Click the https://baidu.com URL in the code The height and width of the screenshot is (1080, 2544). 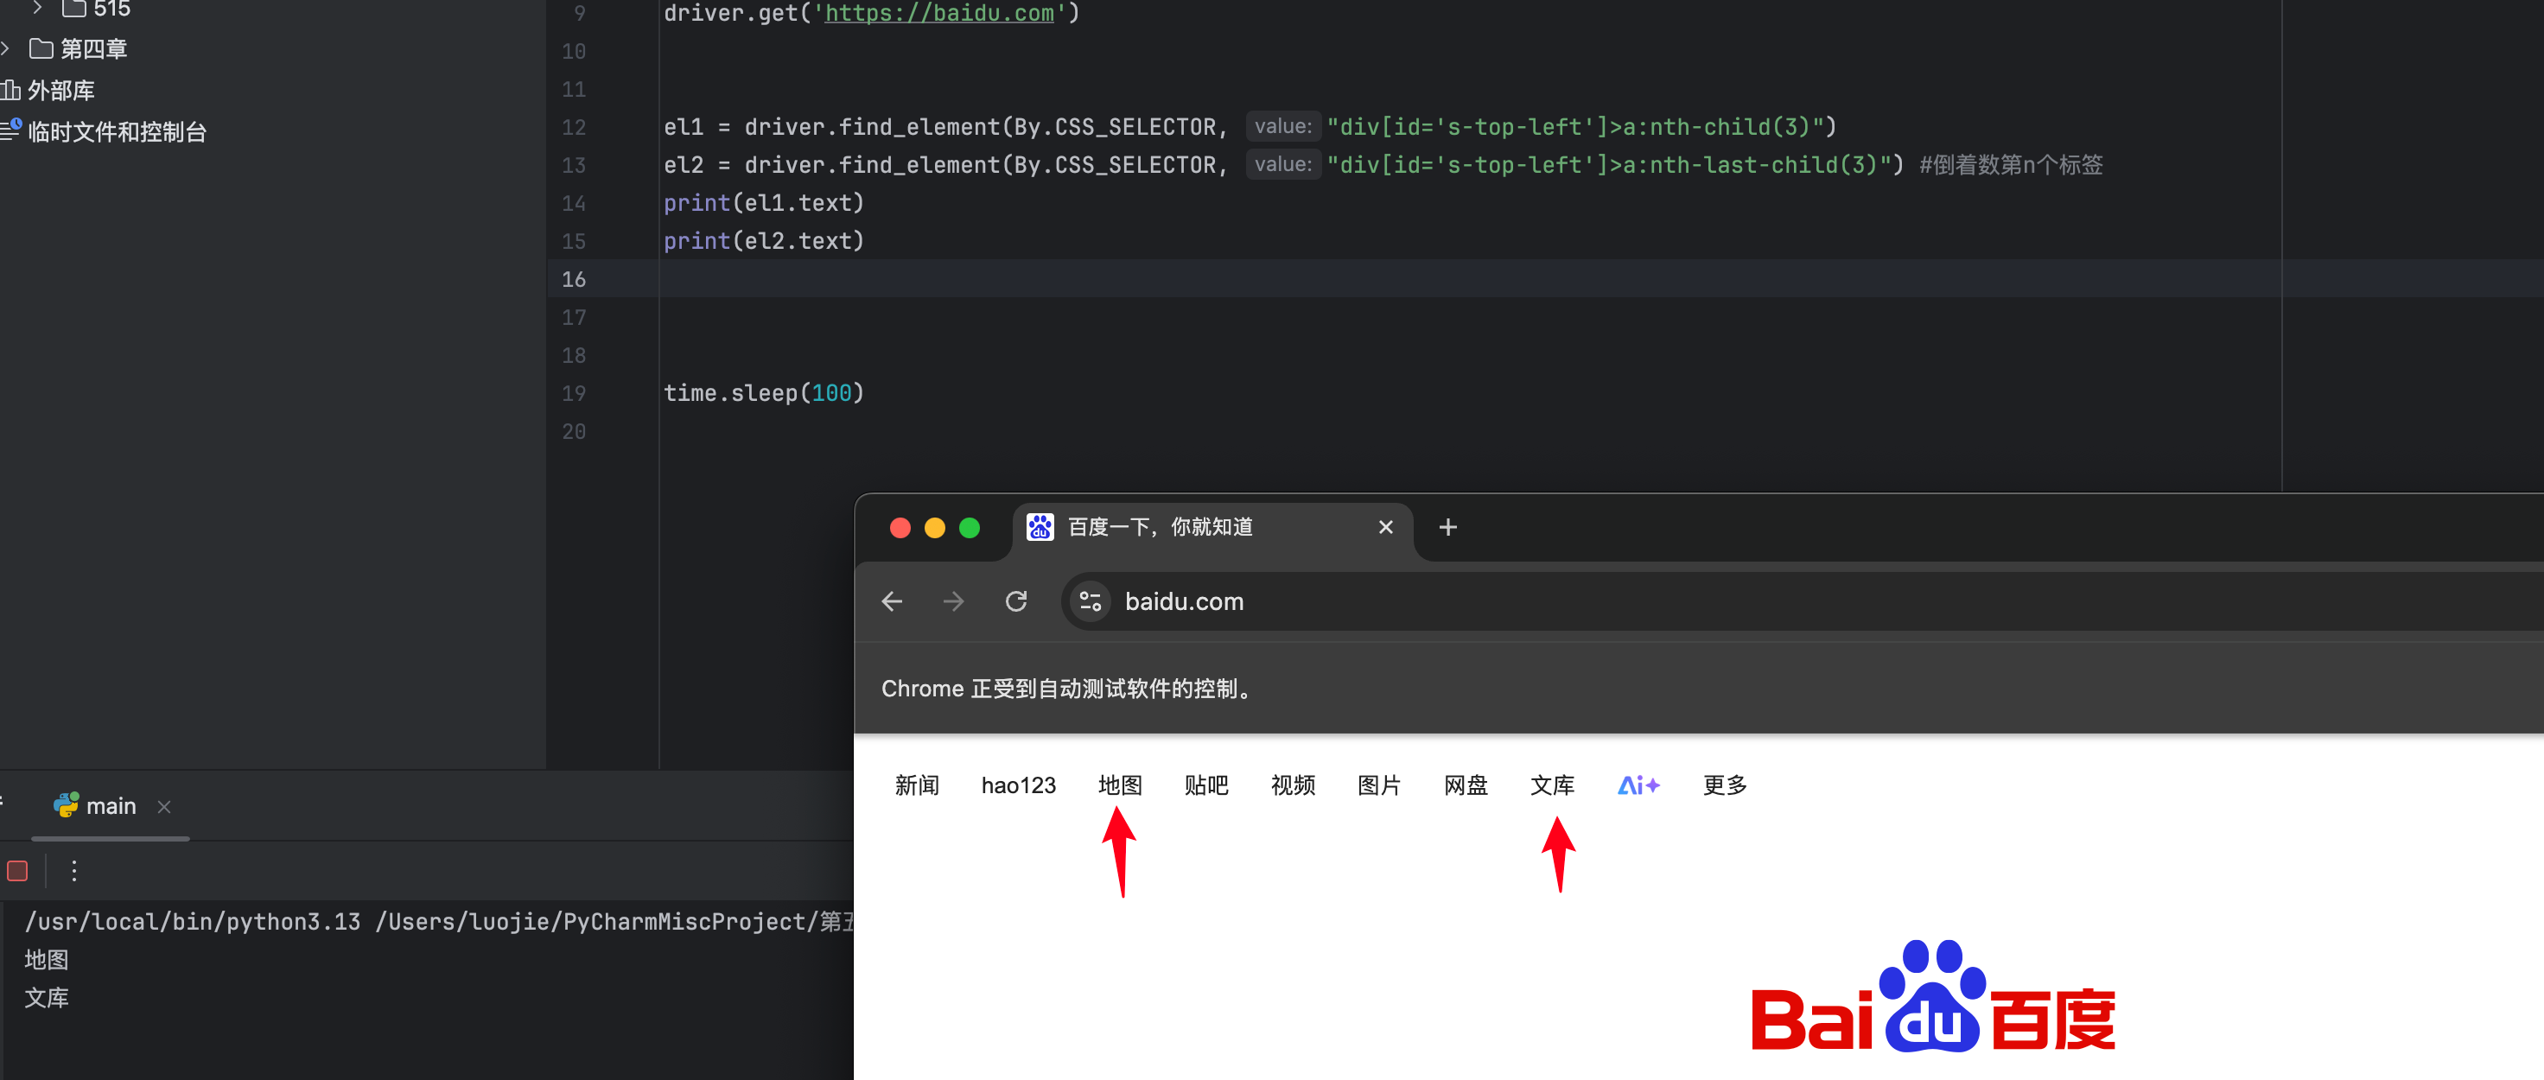point(939,13)
